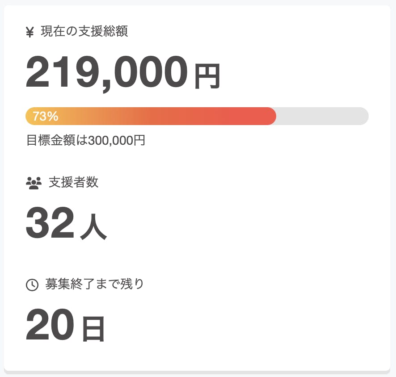Click the 募集終了まで残り label
Viewport: 396px width, 377px height.
pos(95,284)
